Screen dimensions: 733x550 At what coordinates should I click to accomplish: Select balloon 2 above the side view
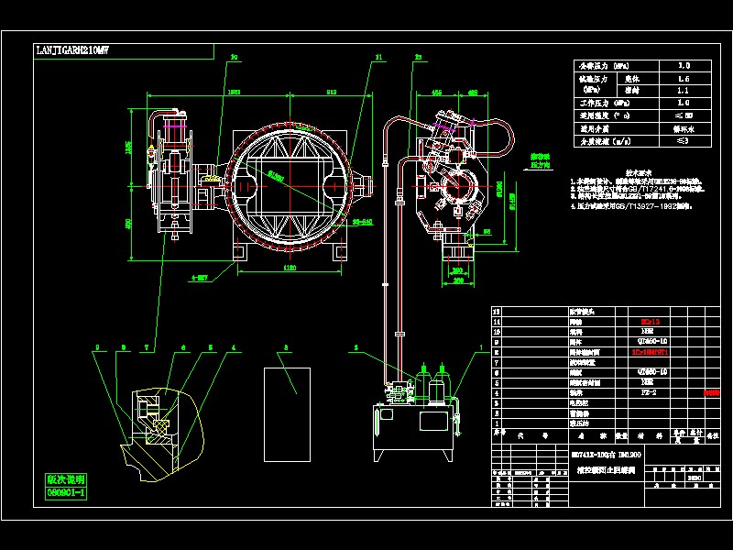pyautogui.click(x=417, y=56)
